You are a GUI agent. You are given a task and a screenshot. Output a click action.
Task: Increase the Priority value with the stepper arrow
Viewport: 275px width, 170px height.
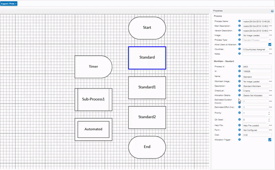point(269,112)
